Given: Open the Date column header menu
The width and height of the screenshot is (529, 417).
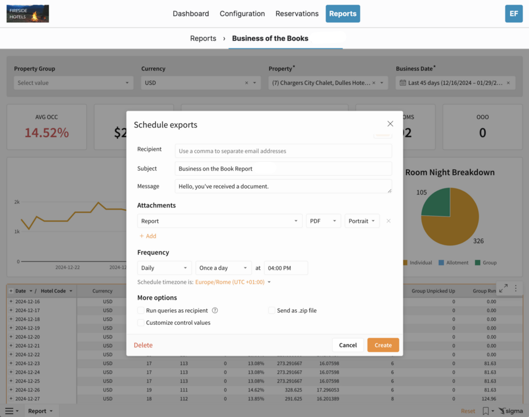Looking at the screenshot, I should tap(30, 291).
